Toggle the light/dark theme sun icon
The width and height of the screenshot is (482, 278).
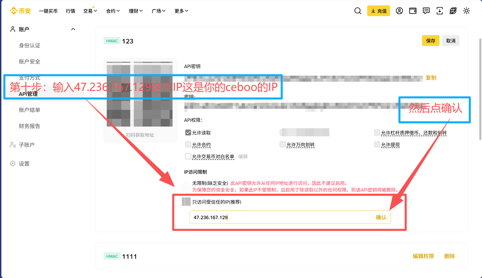(466, 11)
